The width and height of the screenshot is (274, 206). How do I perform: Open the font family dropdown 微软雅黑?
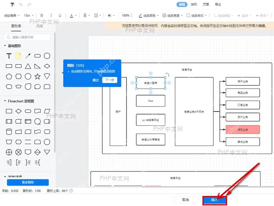coord(12,16)
